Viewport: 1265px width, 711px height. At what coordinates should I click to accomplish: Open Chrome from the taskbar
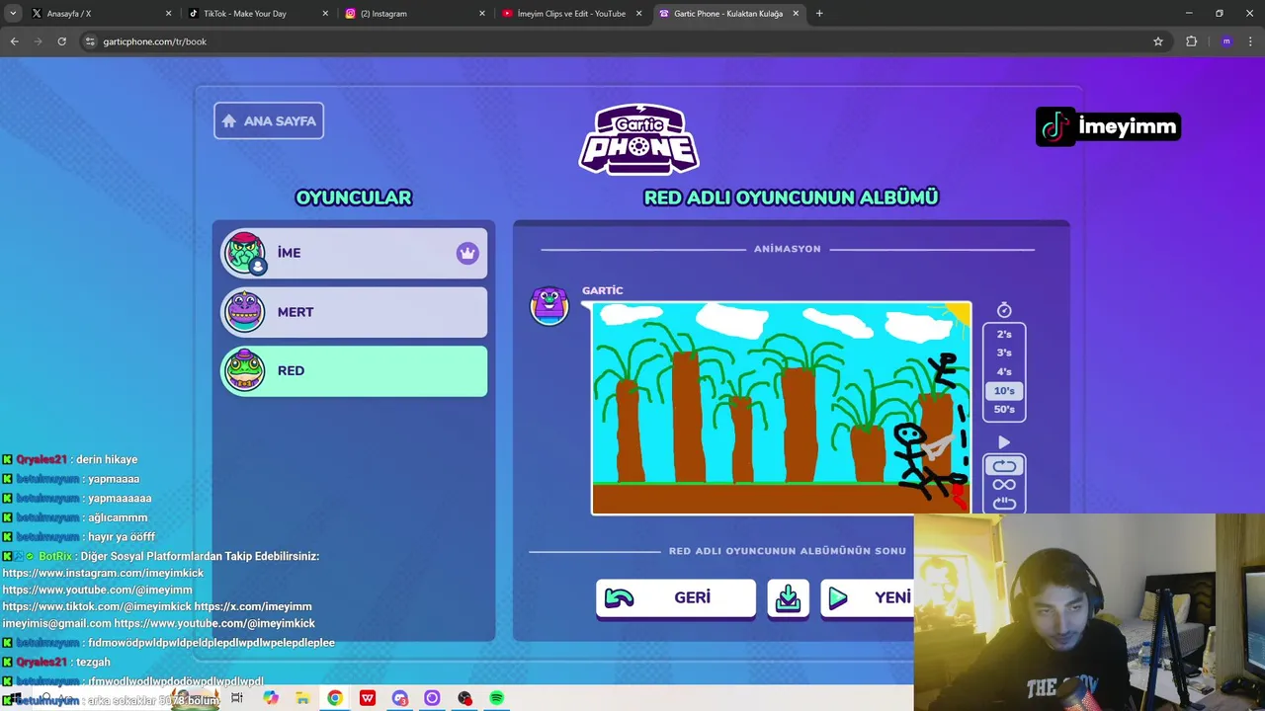pyautogui.click(x=335, y=698)
